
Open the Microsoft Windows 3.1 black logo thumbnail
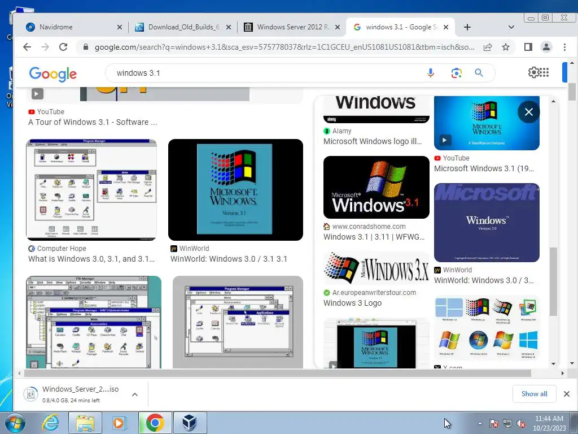click(x=376, y=187)
